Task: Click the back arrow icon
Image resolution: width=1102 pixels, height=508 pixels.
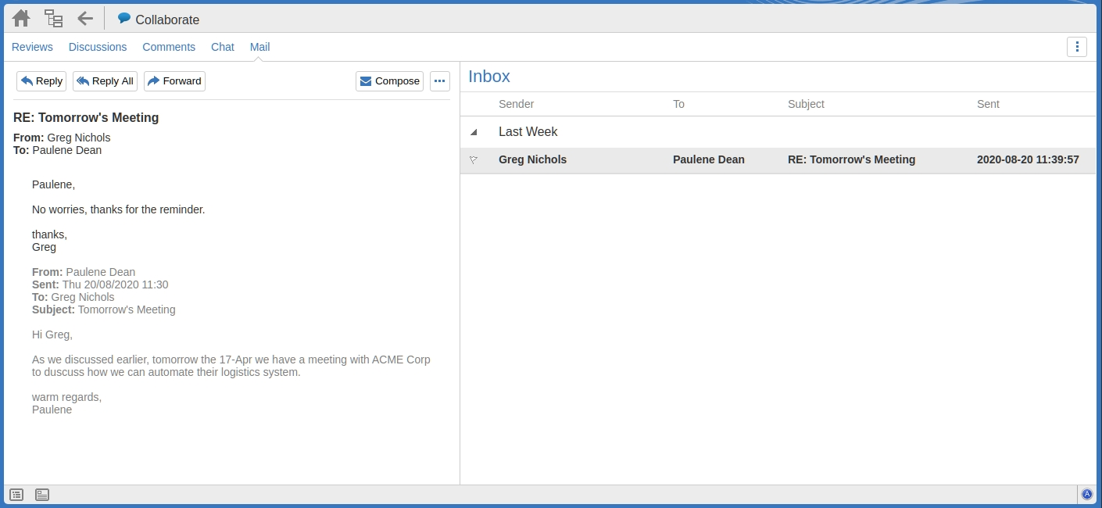Action: click(x=85, y=18)
